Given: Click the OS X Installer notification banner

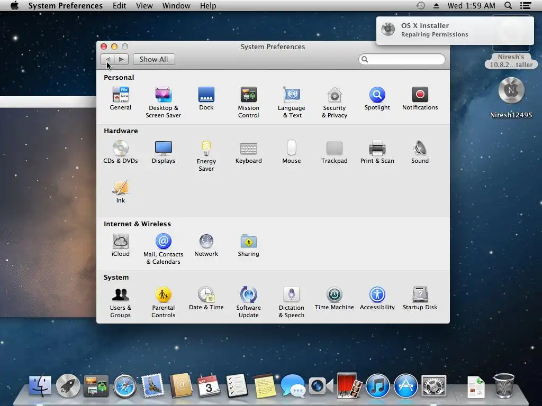Looking at the screenshot, I should pos(455,30).
